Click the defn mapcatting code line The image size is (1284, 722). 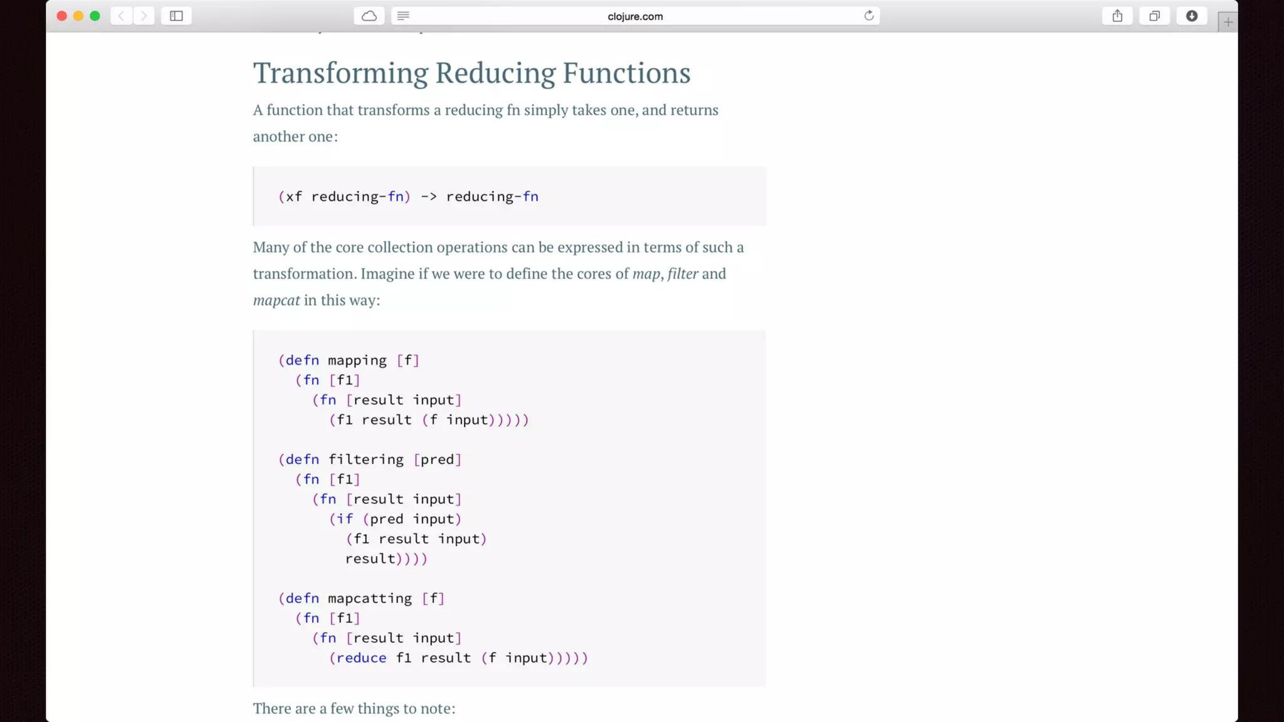(x=361, y=599)
